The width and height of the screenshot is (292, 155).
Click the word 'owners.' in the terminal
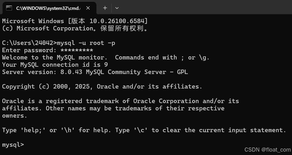click(15, 116)
